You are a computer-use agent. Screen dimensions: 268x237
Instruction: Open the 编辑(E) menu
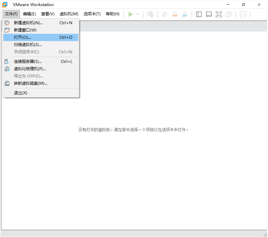tap(29, 14)
